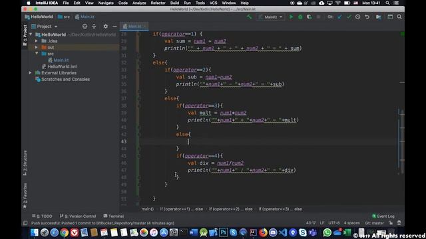Open the WhatsApp icon in the Dock

(327, 232)
